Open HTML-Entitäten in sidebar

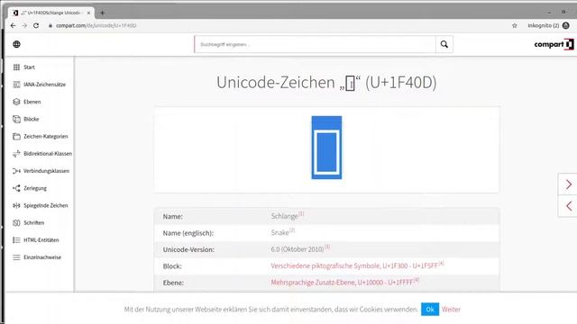[41, 240]
